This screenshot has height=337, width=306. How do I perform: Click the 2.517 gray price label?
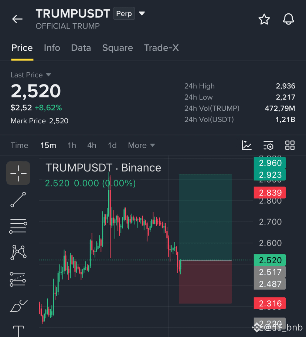[270, 272]
